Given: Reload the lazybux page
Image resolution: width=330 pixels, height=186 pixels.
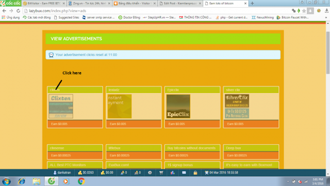Looking at the screenshot, I should tap(19, 11).
